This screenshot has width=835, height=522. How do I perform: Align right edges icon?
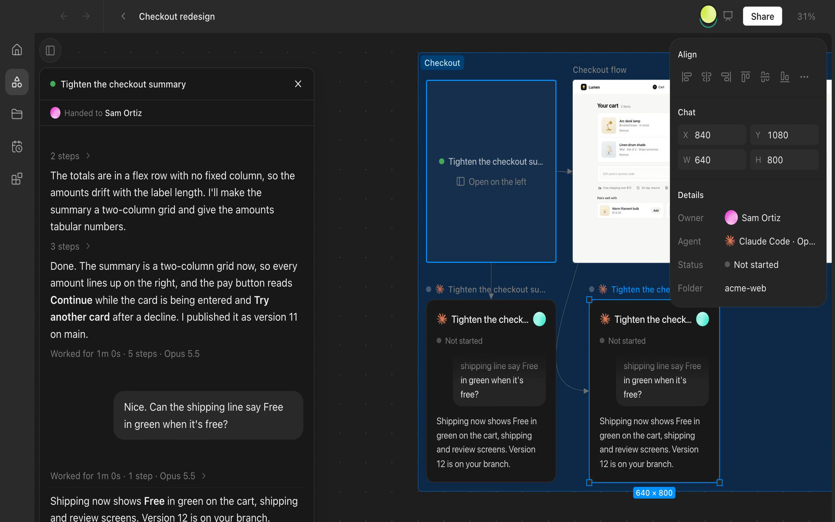coord(726,77)
